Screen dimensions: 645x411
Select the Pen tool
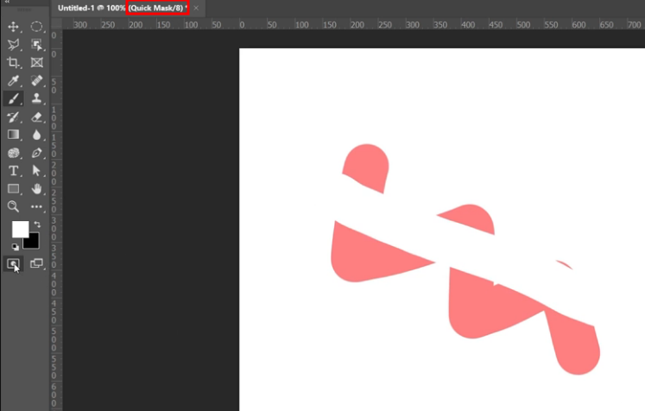pyautogui.click(x=36, y=153)
